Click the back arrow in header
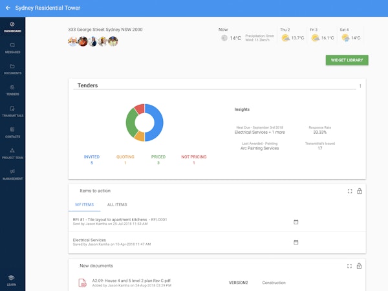The height and width of the screenshot is (291, 388). pos(8,8)
